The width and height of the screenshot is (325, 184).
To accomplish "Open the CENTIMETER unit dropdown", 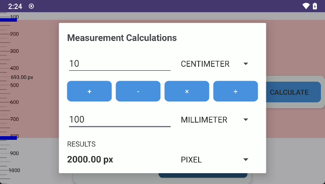I will pos(214,64).
